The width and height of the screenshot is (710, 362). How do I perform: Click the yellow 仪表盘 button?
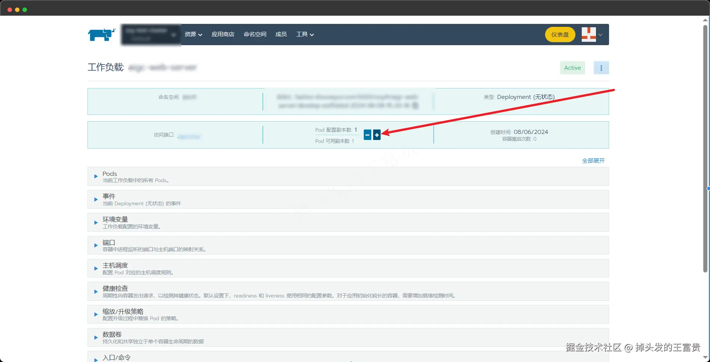[x=560, y=35]
